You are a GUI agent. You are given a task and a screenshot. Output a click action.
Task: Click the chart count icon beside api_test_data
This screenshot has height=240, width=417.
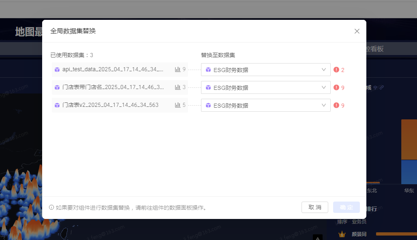177,69
